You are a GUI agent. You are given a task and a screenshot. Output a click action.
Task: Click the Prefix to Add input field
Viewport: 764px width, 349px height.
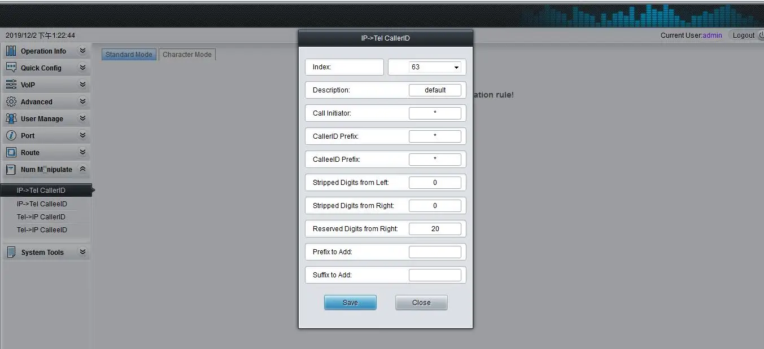click(435, 252)
